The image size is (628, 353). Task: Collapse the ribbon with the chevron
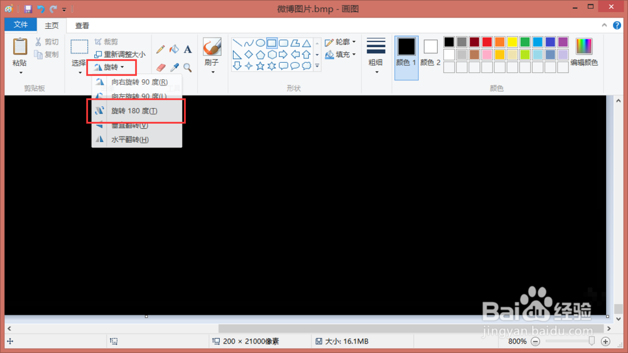pos(604,25)
